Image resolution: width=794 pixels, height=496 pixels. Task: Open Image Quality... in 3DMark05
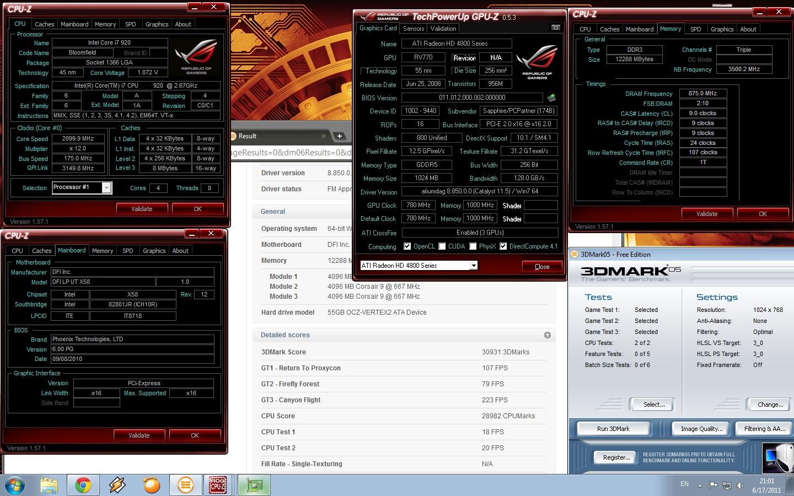(x=701, y=429)
